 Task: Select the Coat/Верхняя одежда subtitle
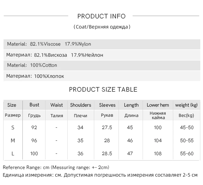(102, 27)
